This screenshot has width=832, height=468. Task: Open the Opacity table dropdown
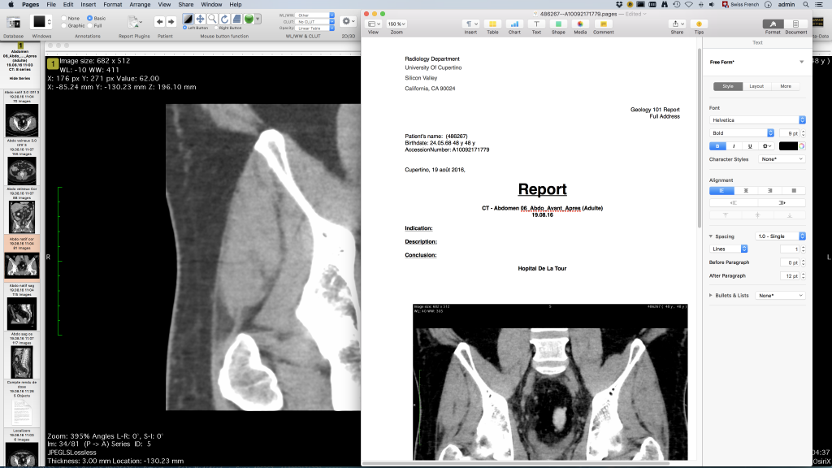click(315, 28)
